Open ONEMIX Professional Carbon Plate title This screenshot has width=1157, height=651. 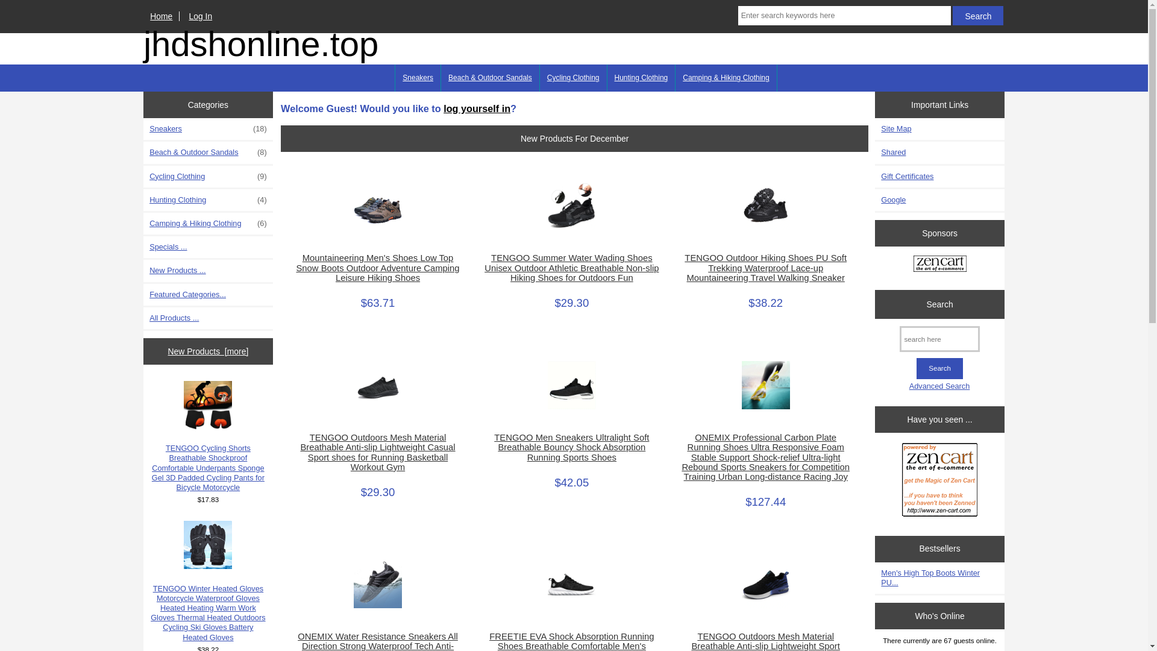[x=765, y=457]
